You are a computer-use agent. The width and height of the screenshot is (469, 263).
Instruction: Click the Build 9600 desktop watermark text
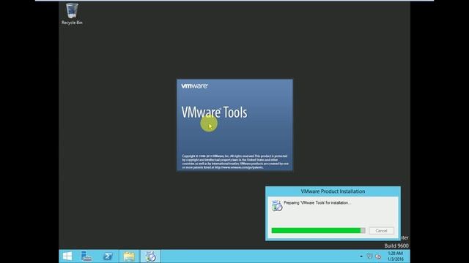[396, 245]
